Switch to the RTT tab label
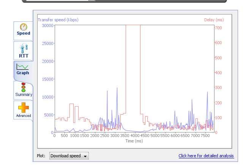The image size is (246, 166). coord(24,56)
